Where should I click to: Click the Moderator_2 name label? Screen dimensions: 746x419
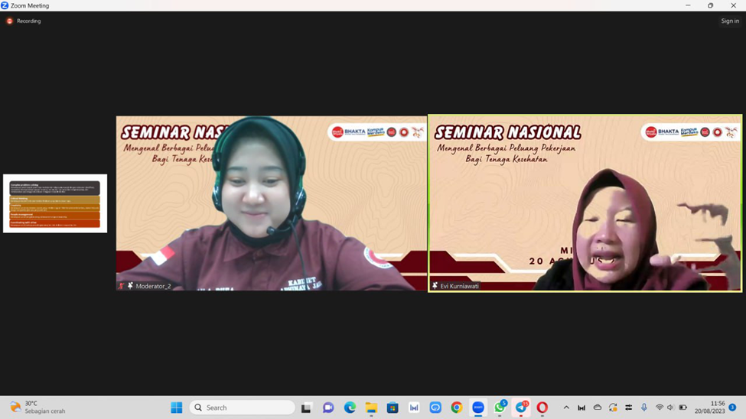pyautogui.click(x=153, y=286)
